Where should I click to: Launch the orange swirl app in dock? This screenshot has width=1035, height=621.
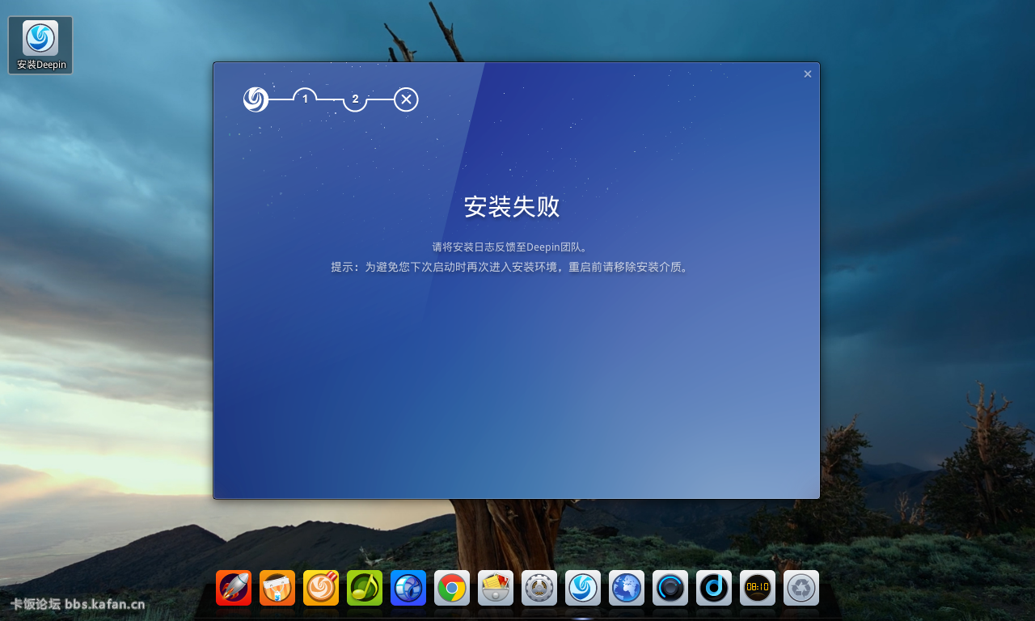pos(321,588)
